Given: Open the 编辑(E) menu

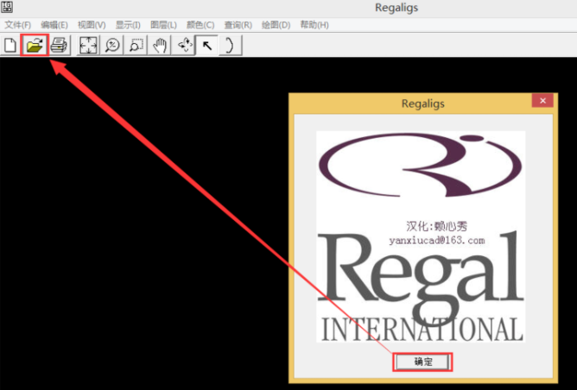Looking at the screenshot, I should [54, 25].
